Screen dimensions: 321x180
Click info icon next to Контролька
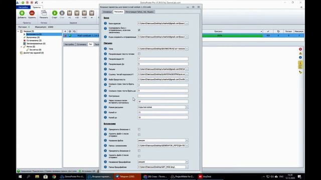105,95
